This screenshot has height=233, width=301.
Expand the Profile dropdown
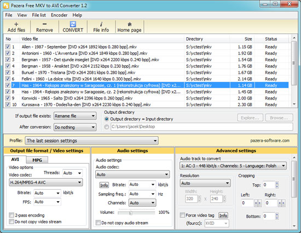point(91,141)
